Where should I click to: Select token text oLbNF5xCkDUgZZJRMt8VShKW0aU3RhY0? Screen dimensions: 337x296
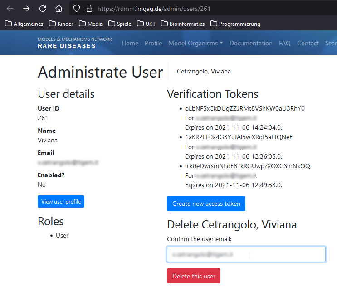245,108
